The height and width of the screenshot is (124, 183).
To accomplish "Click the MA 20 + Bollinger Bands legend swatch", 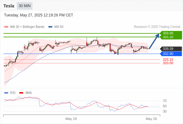I will (x=6, y=27).
